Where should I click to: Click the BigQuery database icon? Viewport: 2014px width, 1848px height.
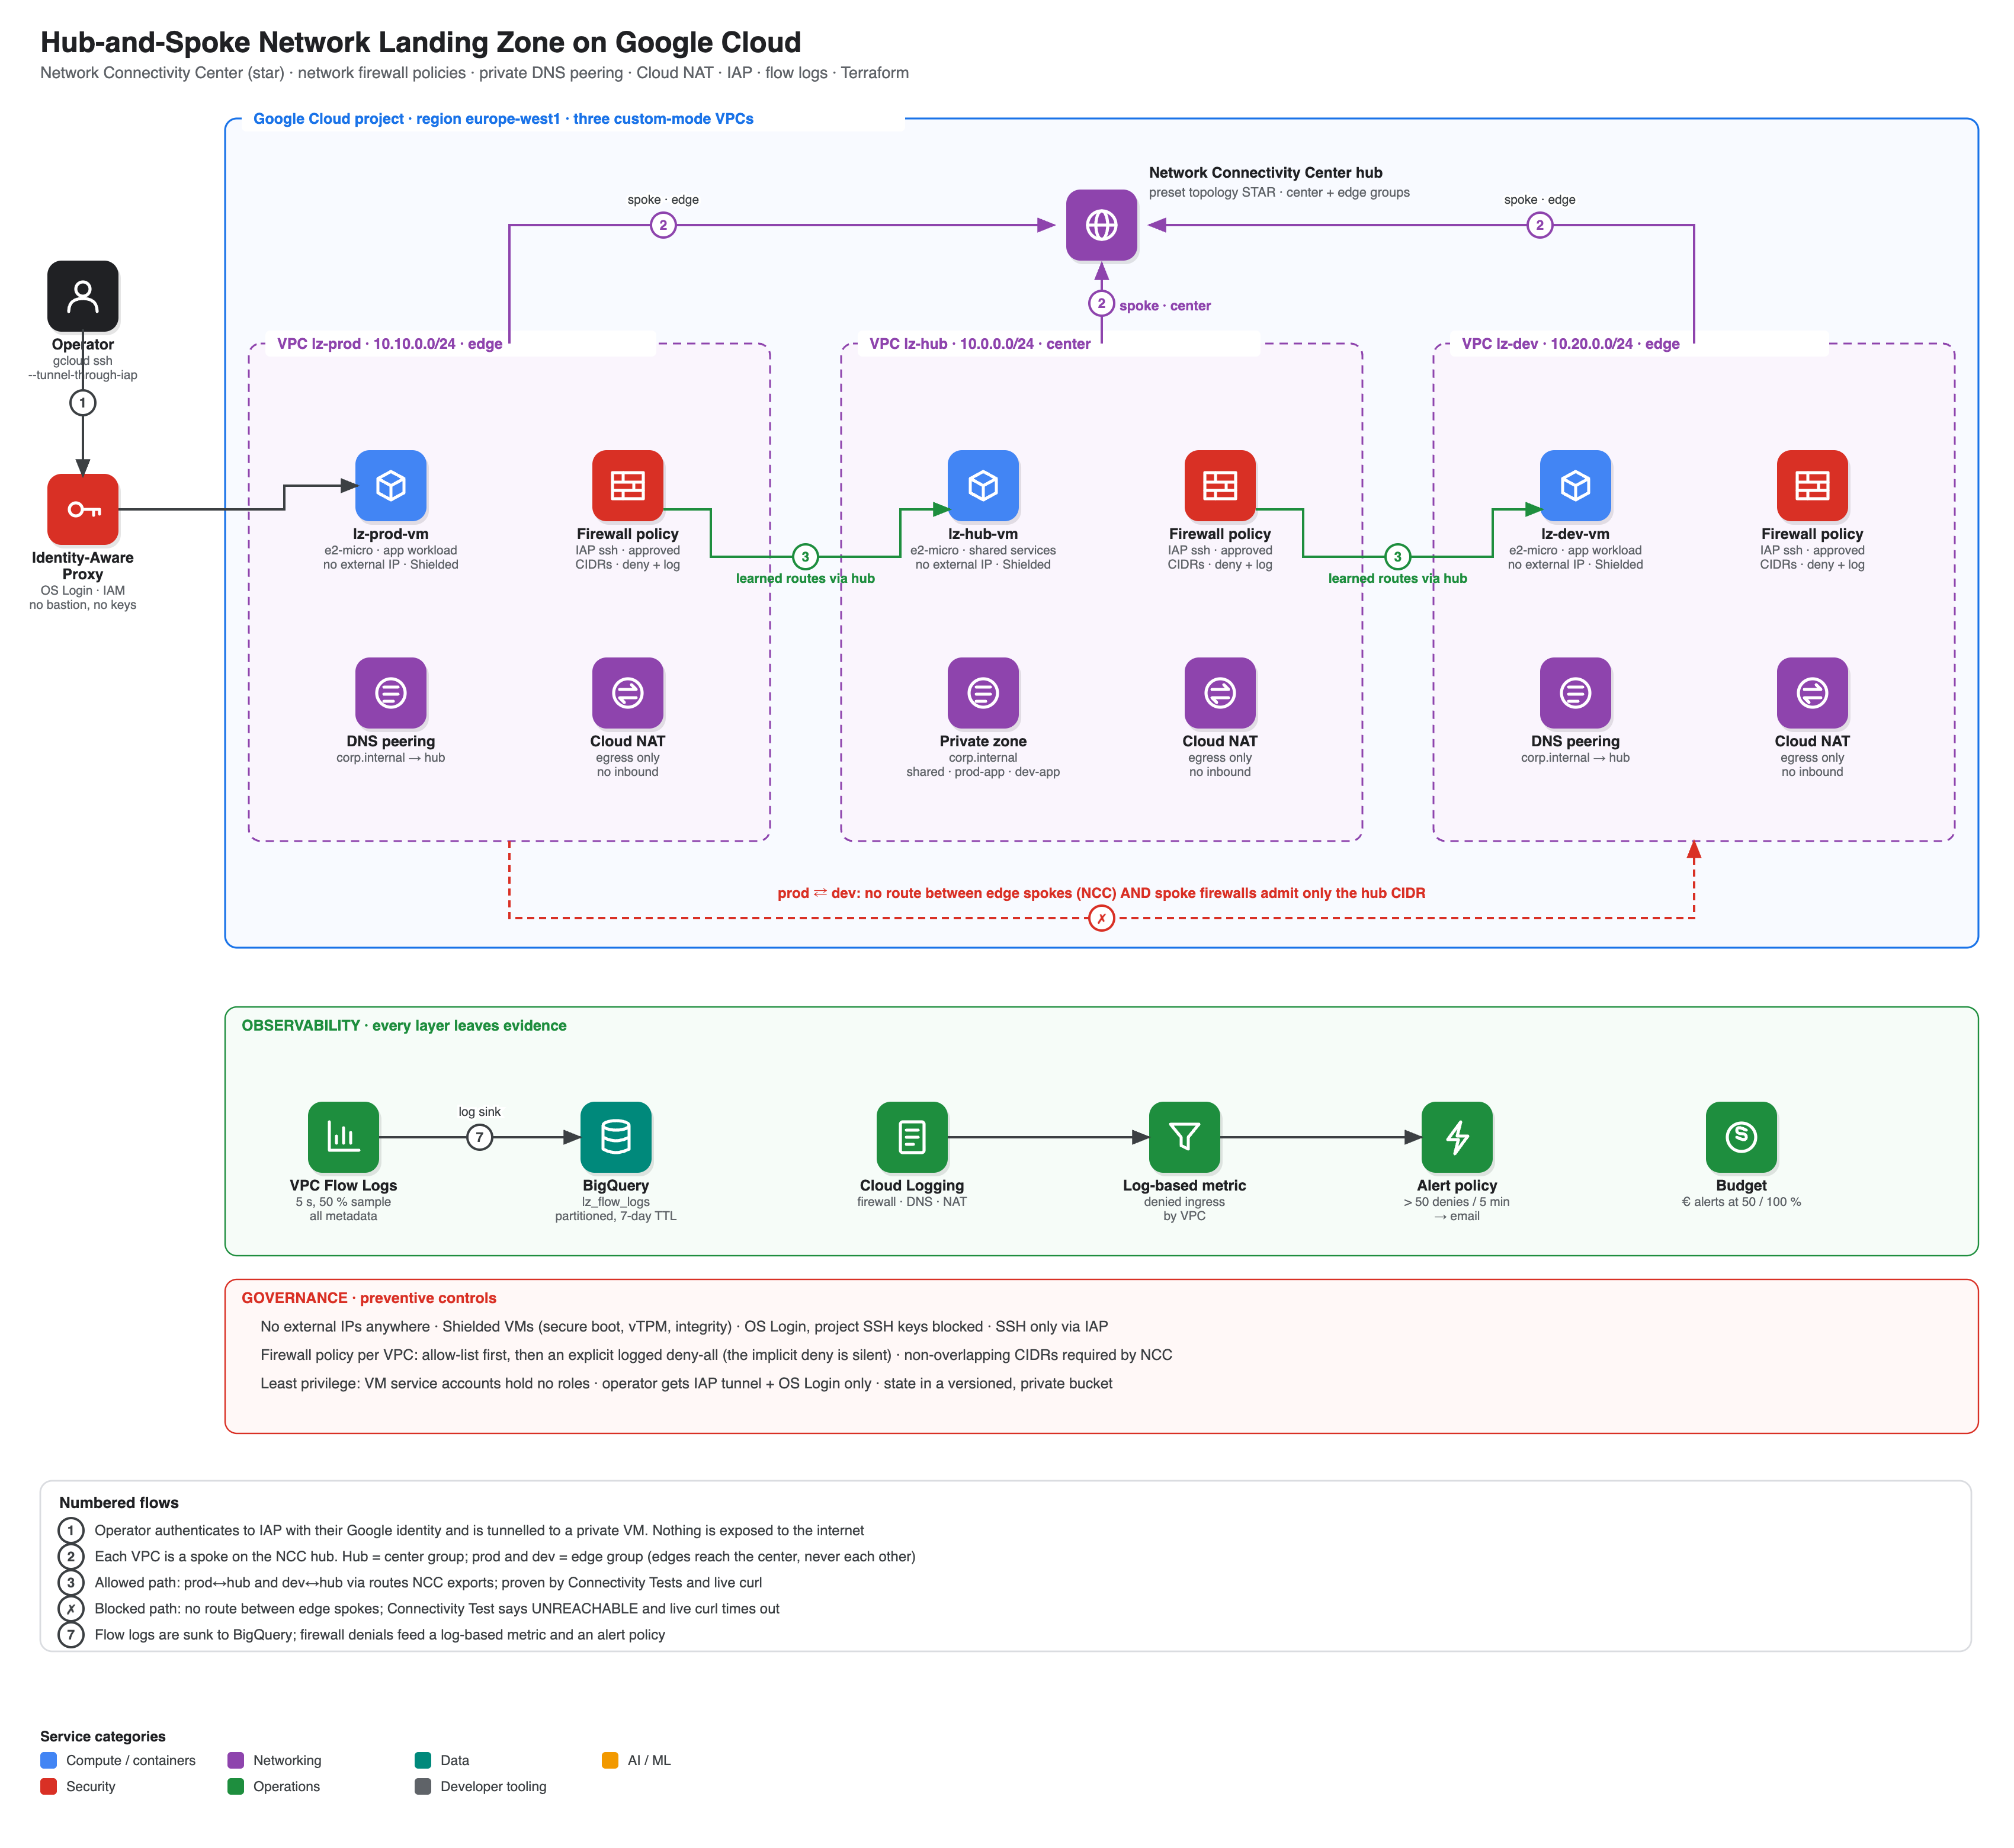[x=616, y=1137]
